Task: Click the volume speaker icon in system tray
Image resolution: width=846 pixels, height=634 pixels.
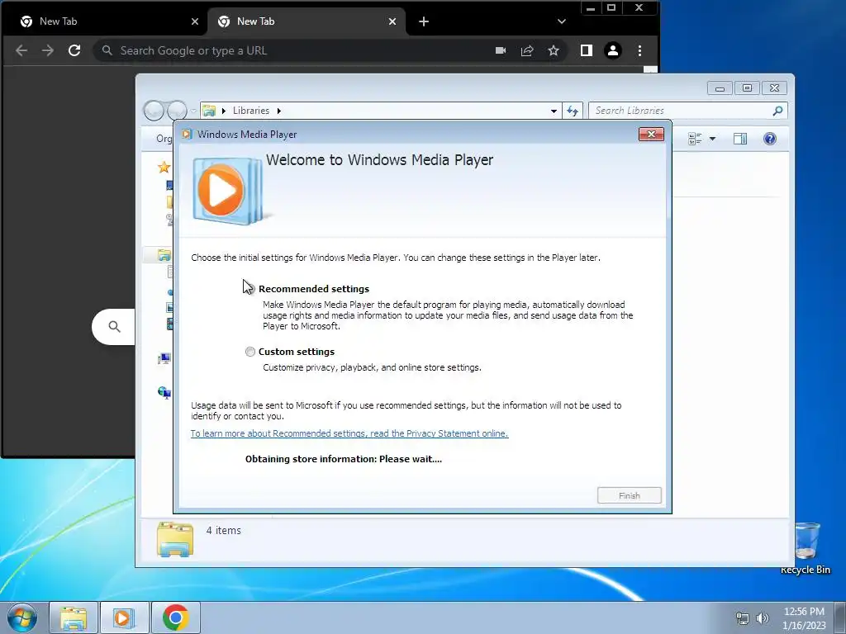Action: (763, 618)
